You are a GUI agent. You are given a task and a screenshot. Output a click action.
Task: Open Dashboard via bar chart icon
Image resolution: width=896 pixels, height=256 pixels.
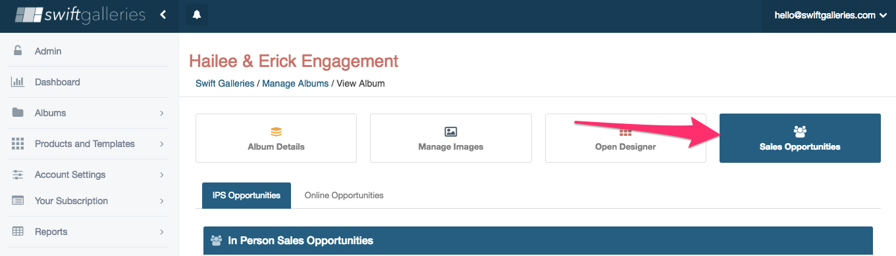[x=18, y=82]
